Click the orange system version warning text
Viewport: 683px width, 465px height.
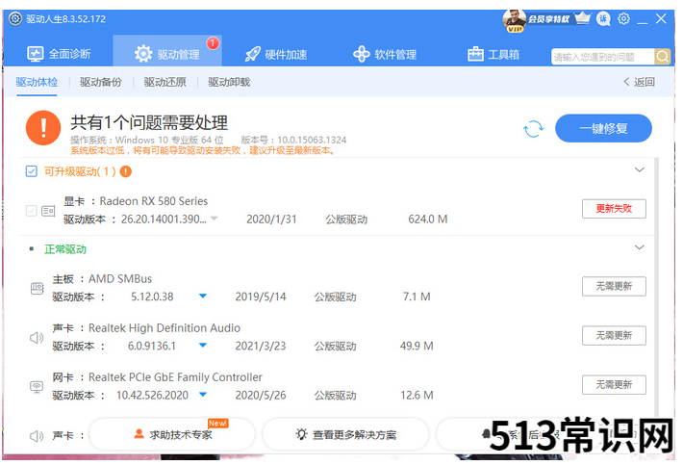click(x=203, y=151)
